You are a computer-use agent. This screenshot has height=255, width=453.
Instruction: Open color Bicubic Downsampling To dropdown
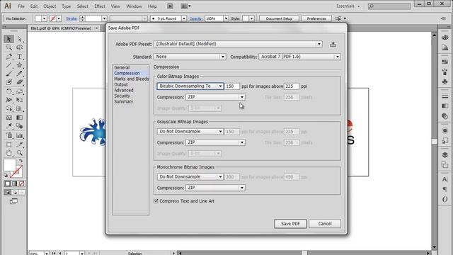(x=190, y=86)
